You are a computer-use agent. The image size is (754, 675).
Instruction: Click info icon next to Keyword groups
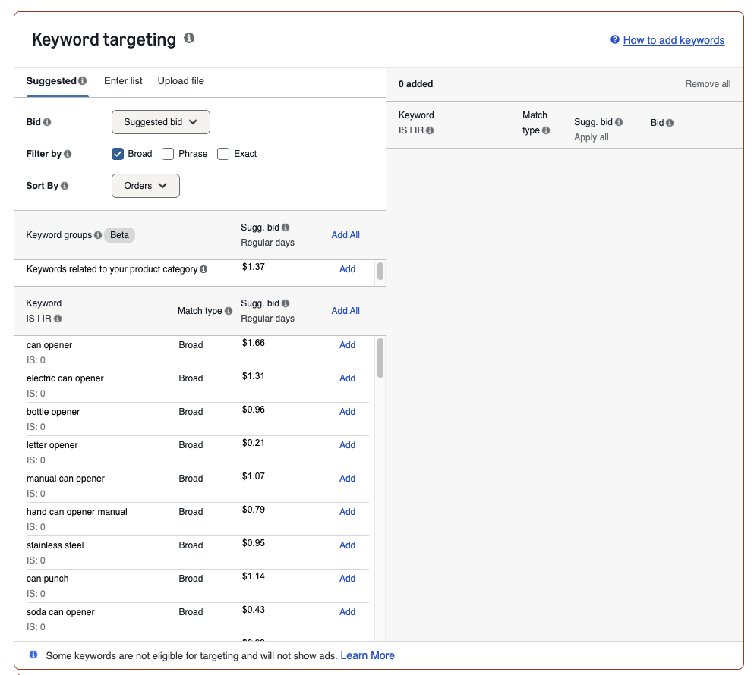coord(98,235)
